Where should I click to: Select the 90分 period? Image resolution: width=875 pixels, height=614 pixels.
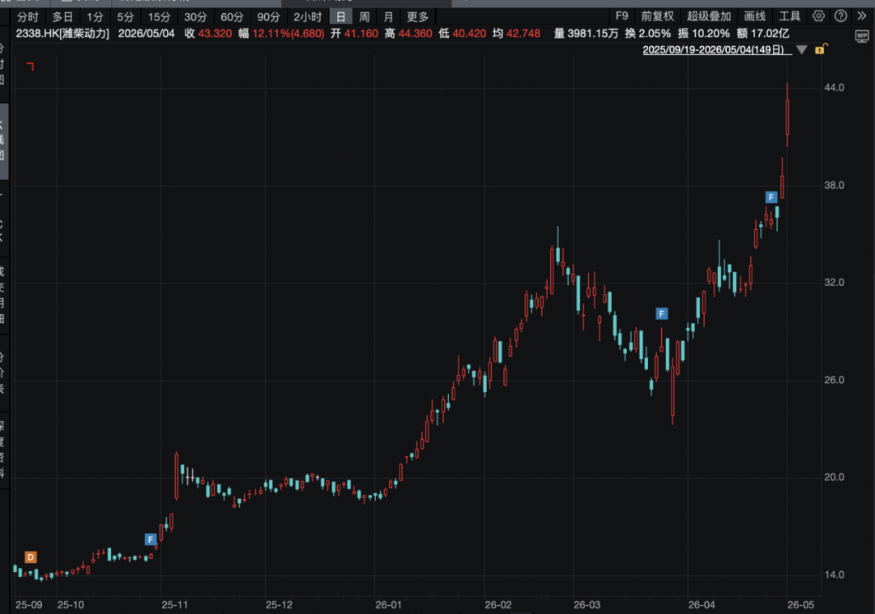(268, 17)
